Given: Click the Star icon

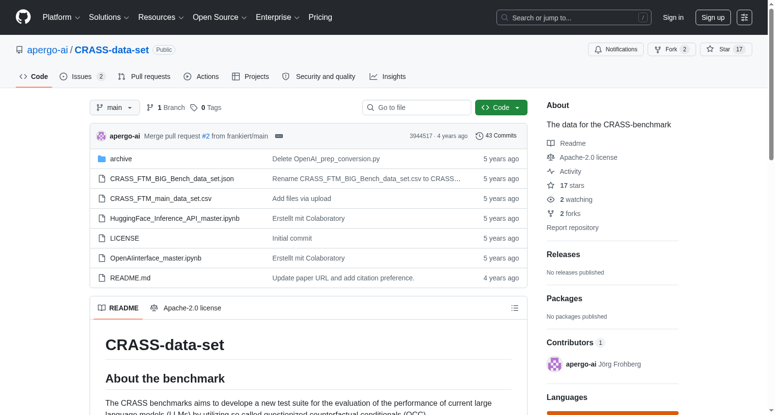Looking at the screenshot, I should [710, 49].
